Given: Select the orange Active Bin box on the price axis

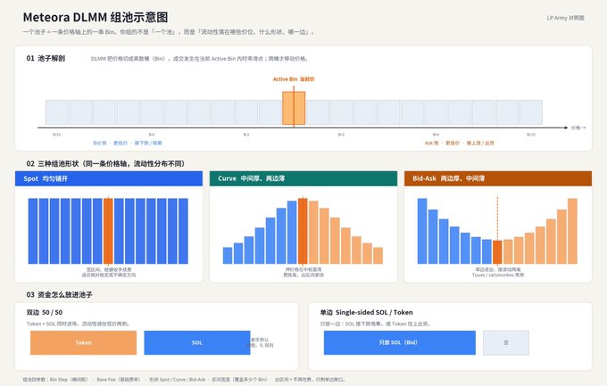Looking at the screenshot, I should 294,108.
